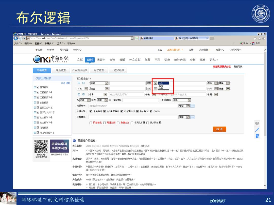Screen dimensions: 274x205
Task: Go back with the IE back arrow
Action: pyautogui.click(x=15, y=38)
